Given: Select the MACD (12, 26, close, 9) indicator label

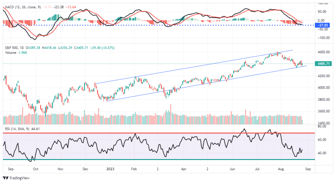Looking at the screenshot, I should coord(23,7).
